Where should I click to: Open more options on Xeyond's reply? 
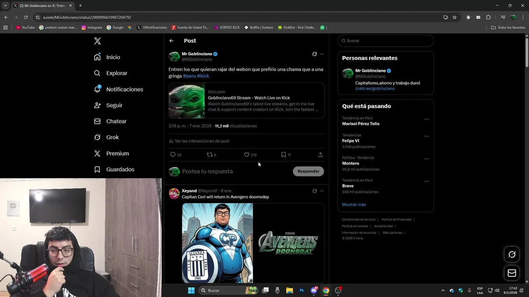pyautogui.click(x=322, y=191)
